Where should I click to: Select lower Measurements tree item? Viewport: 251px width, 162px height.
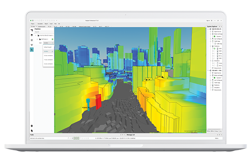point(218,90)
